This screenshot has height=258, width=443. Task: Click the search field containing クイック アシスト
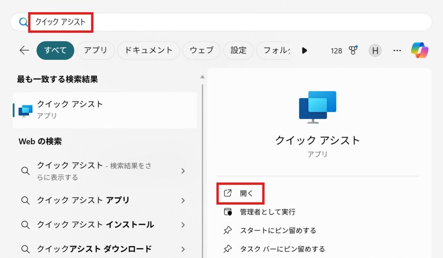point(221,22)
